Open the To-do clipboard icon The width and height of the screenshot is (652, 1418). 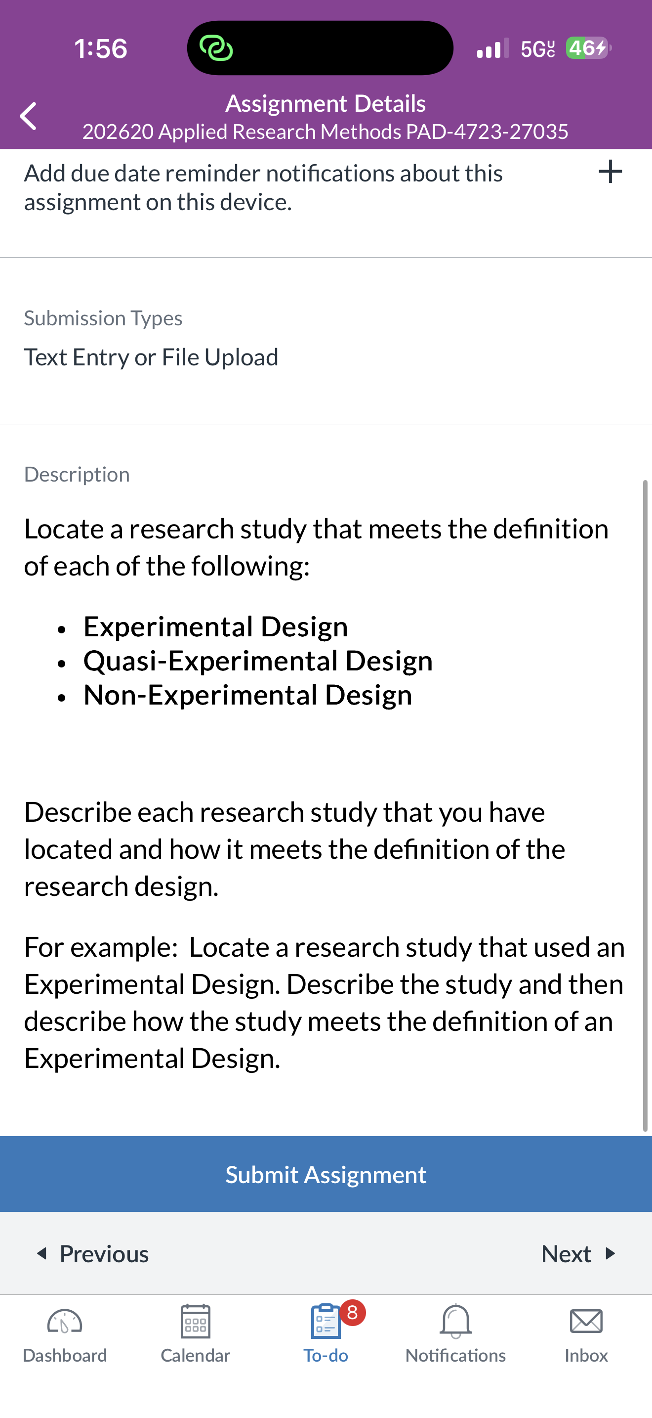326,1321
